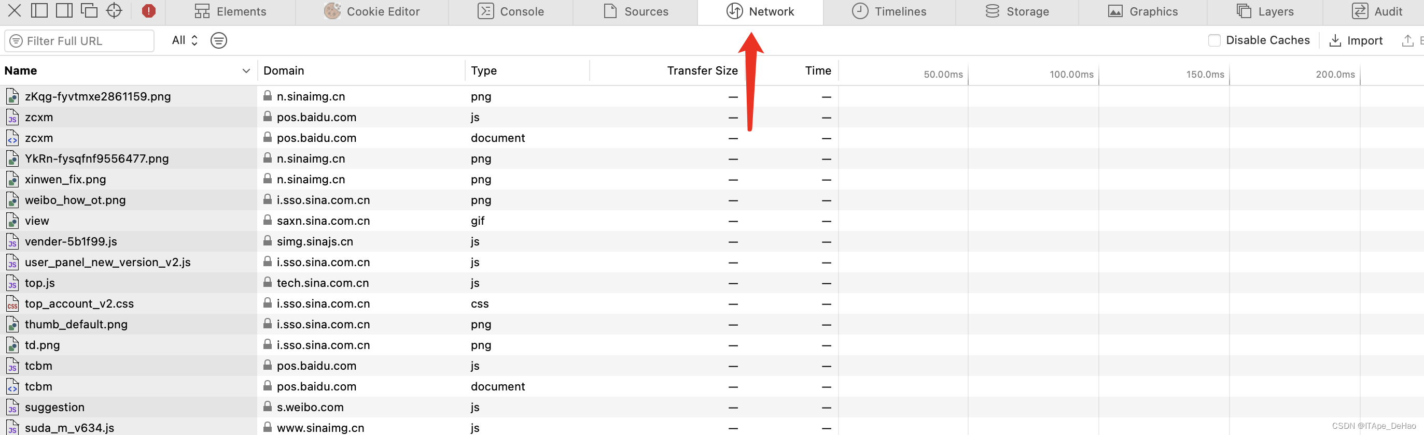Click image icon next to weibo_how_ot.png
Viewport: 1424px width, 435px height.
[x=12, y=200]
